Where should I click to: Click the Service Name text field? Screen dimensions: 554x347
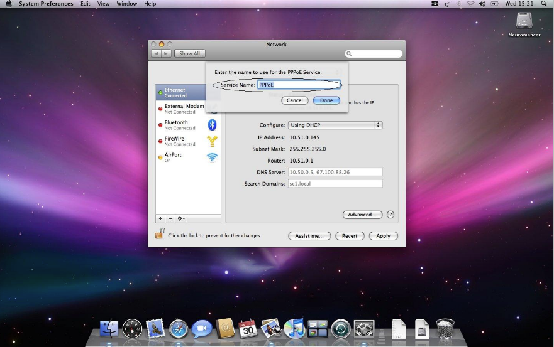[x=299, y=85]
